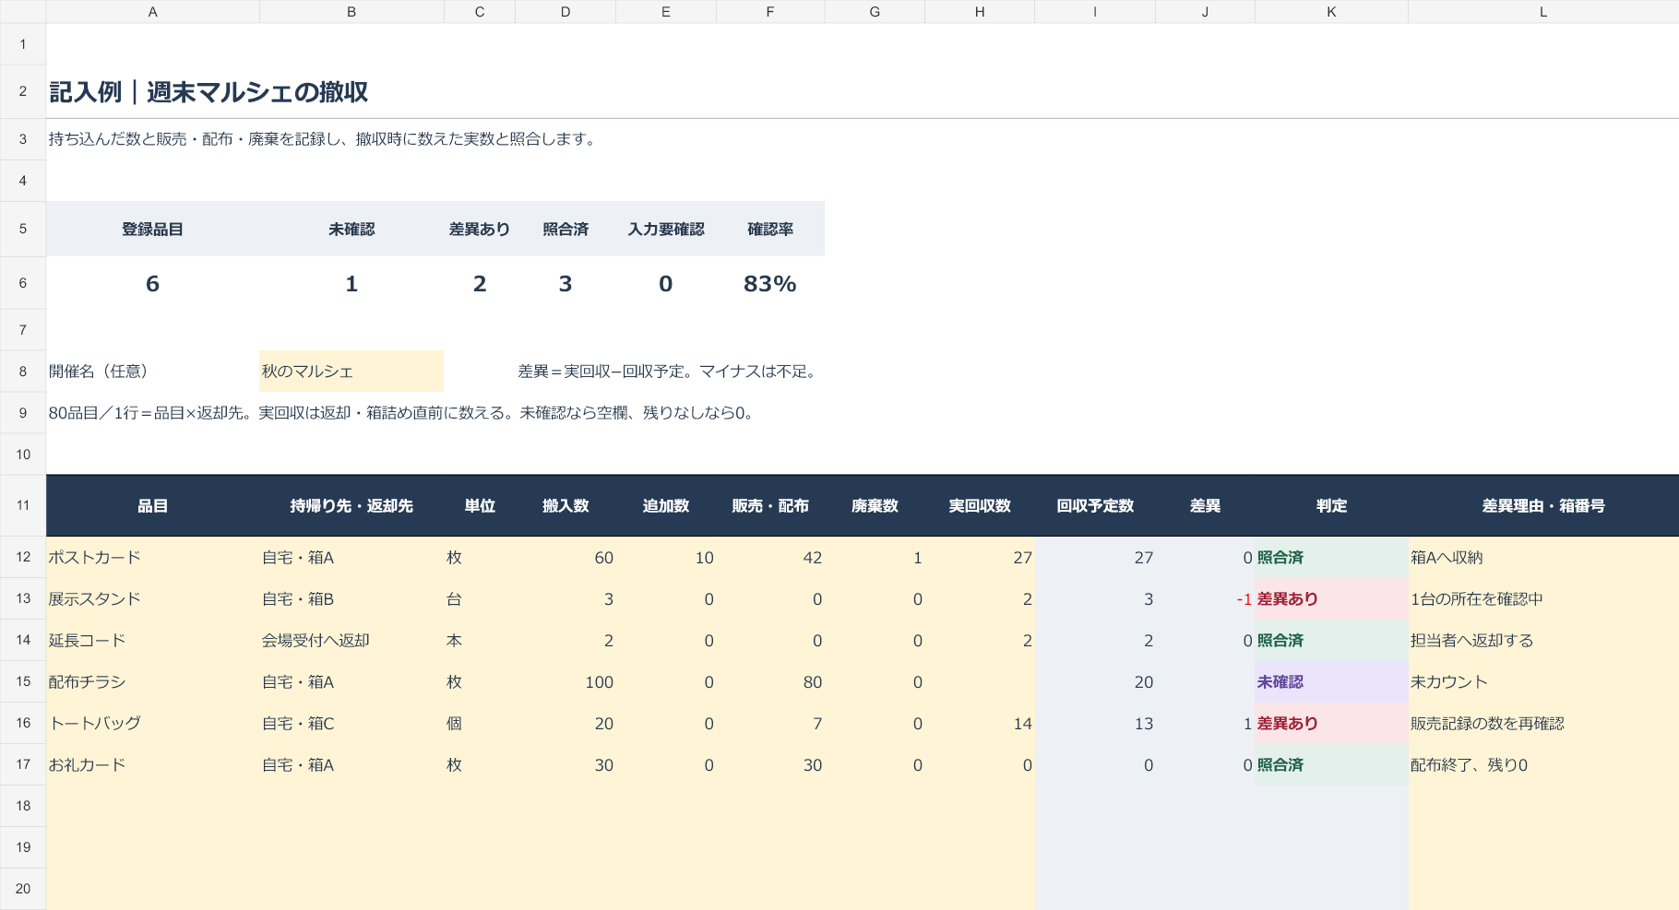Select the 配布終了、残り0 note cell
This screenshot has height=910, width=1679.
[1543, 765]
